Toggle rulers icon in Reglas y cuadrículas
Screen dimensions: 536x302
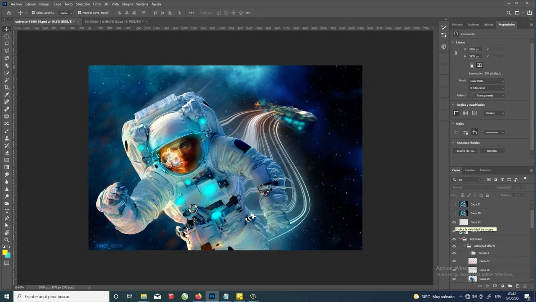click(456, 113)
